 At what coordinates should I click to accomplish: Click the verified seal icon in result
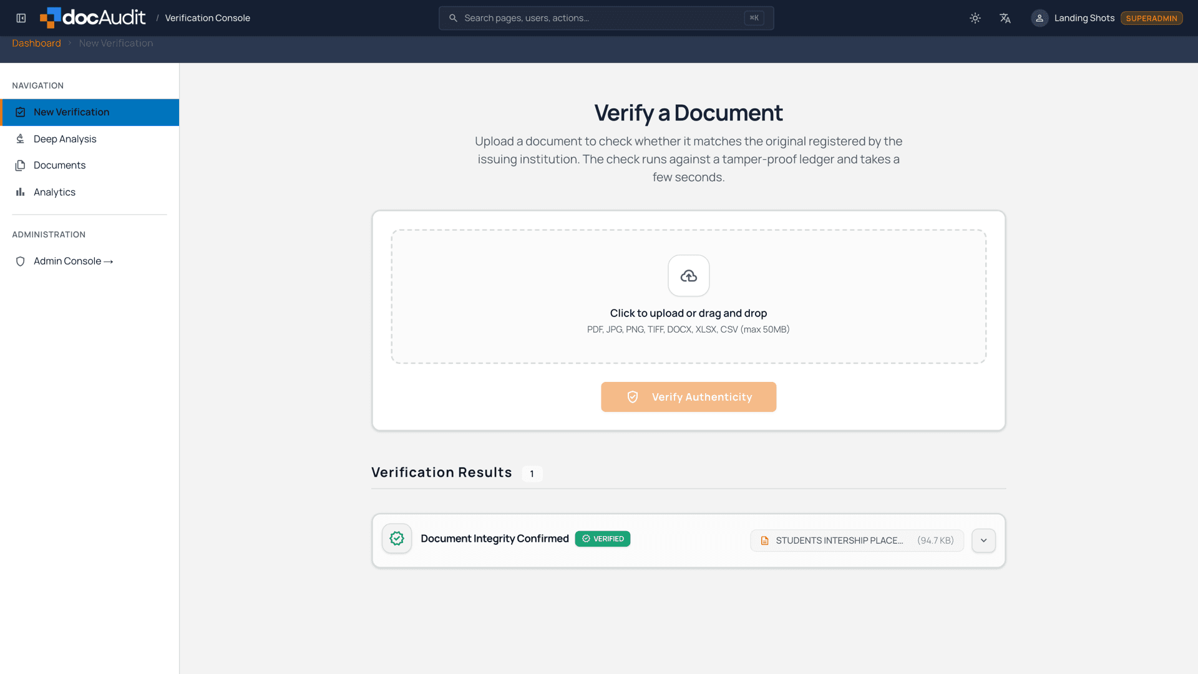point(397,539)
